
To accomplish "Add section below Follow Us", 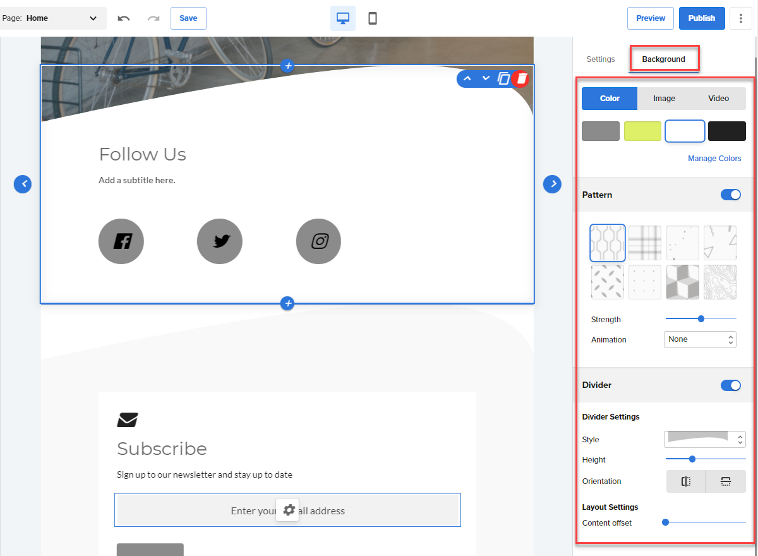I will point(287,304).
